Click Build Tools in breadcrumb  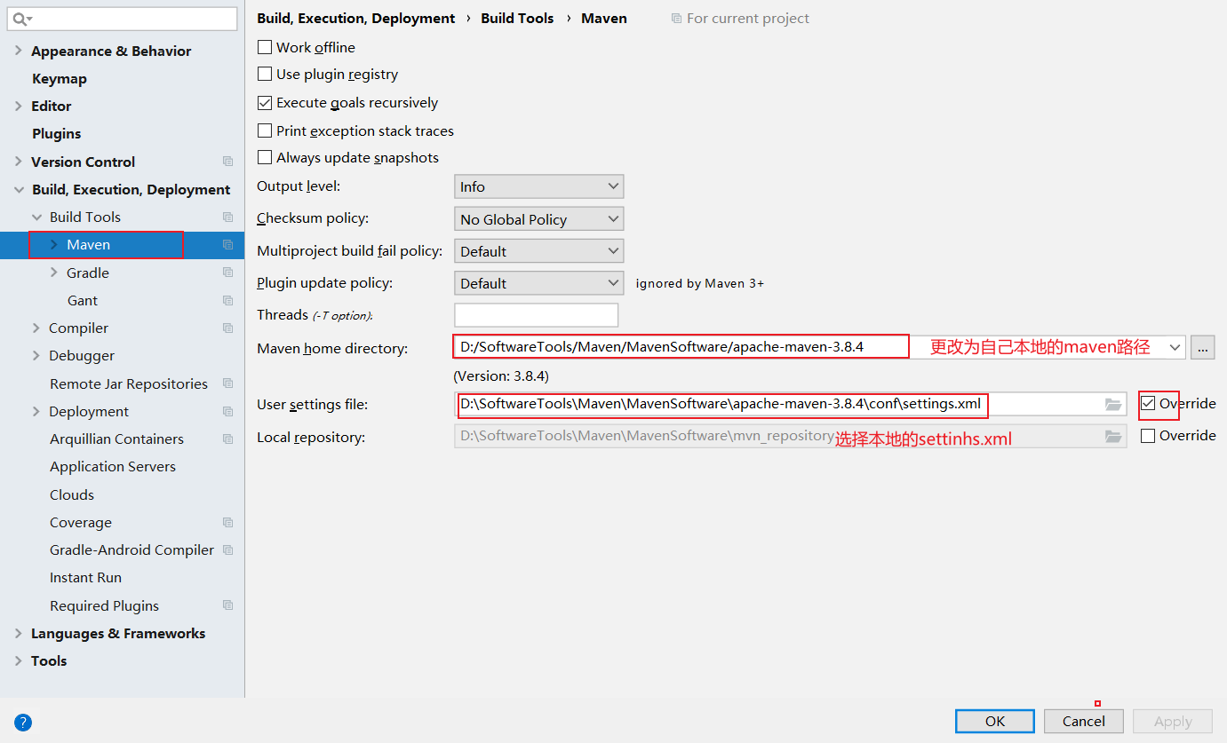[517, 18]
